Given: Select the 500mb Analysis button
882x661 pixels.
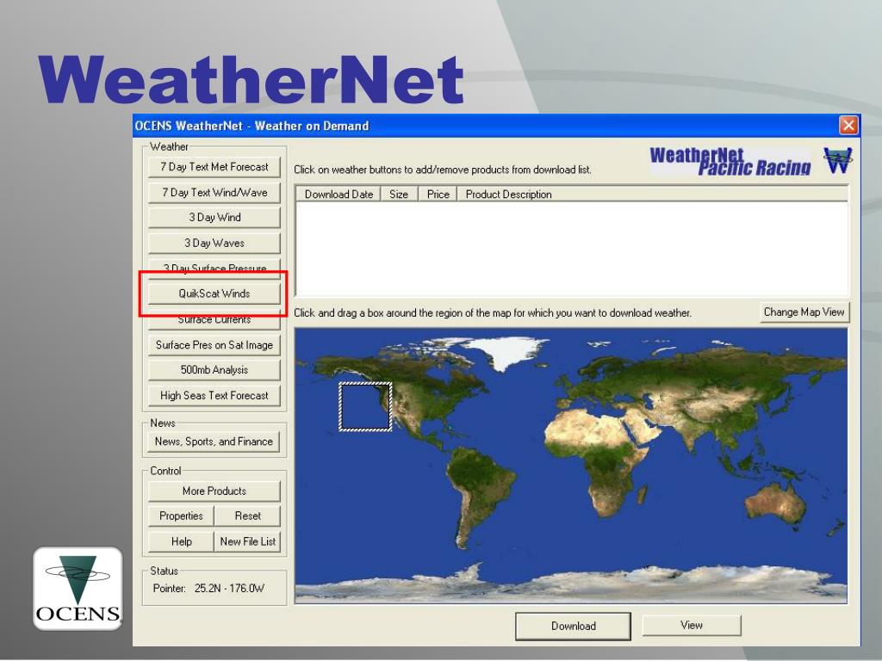Looking at the screenshot, I should (x=214, y=370).
